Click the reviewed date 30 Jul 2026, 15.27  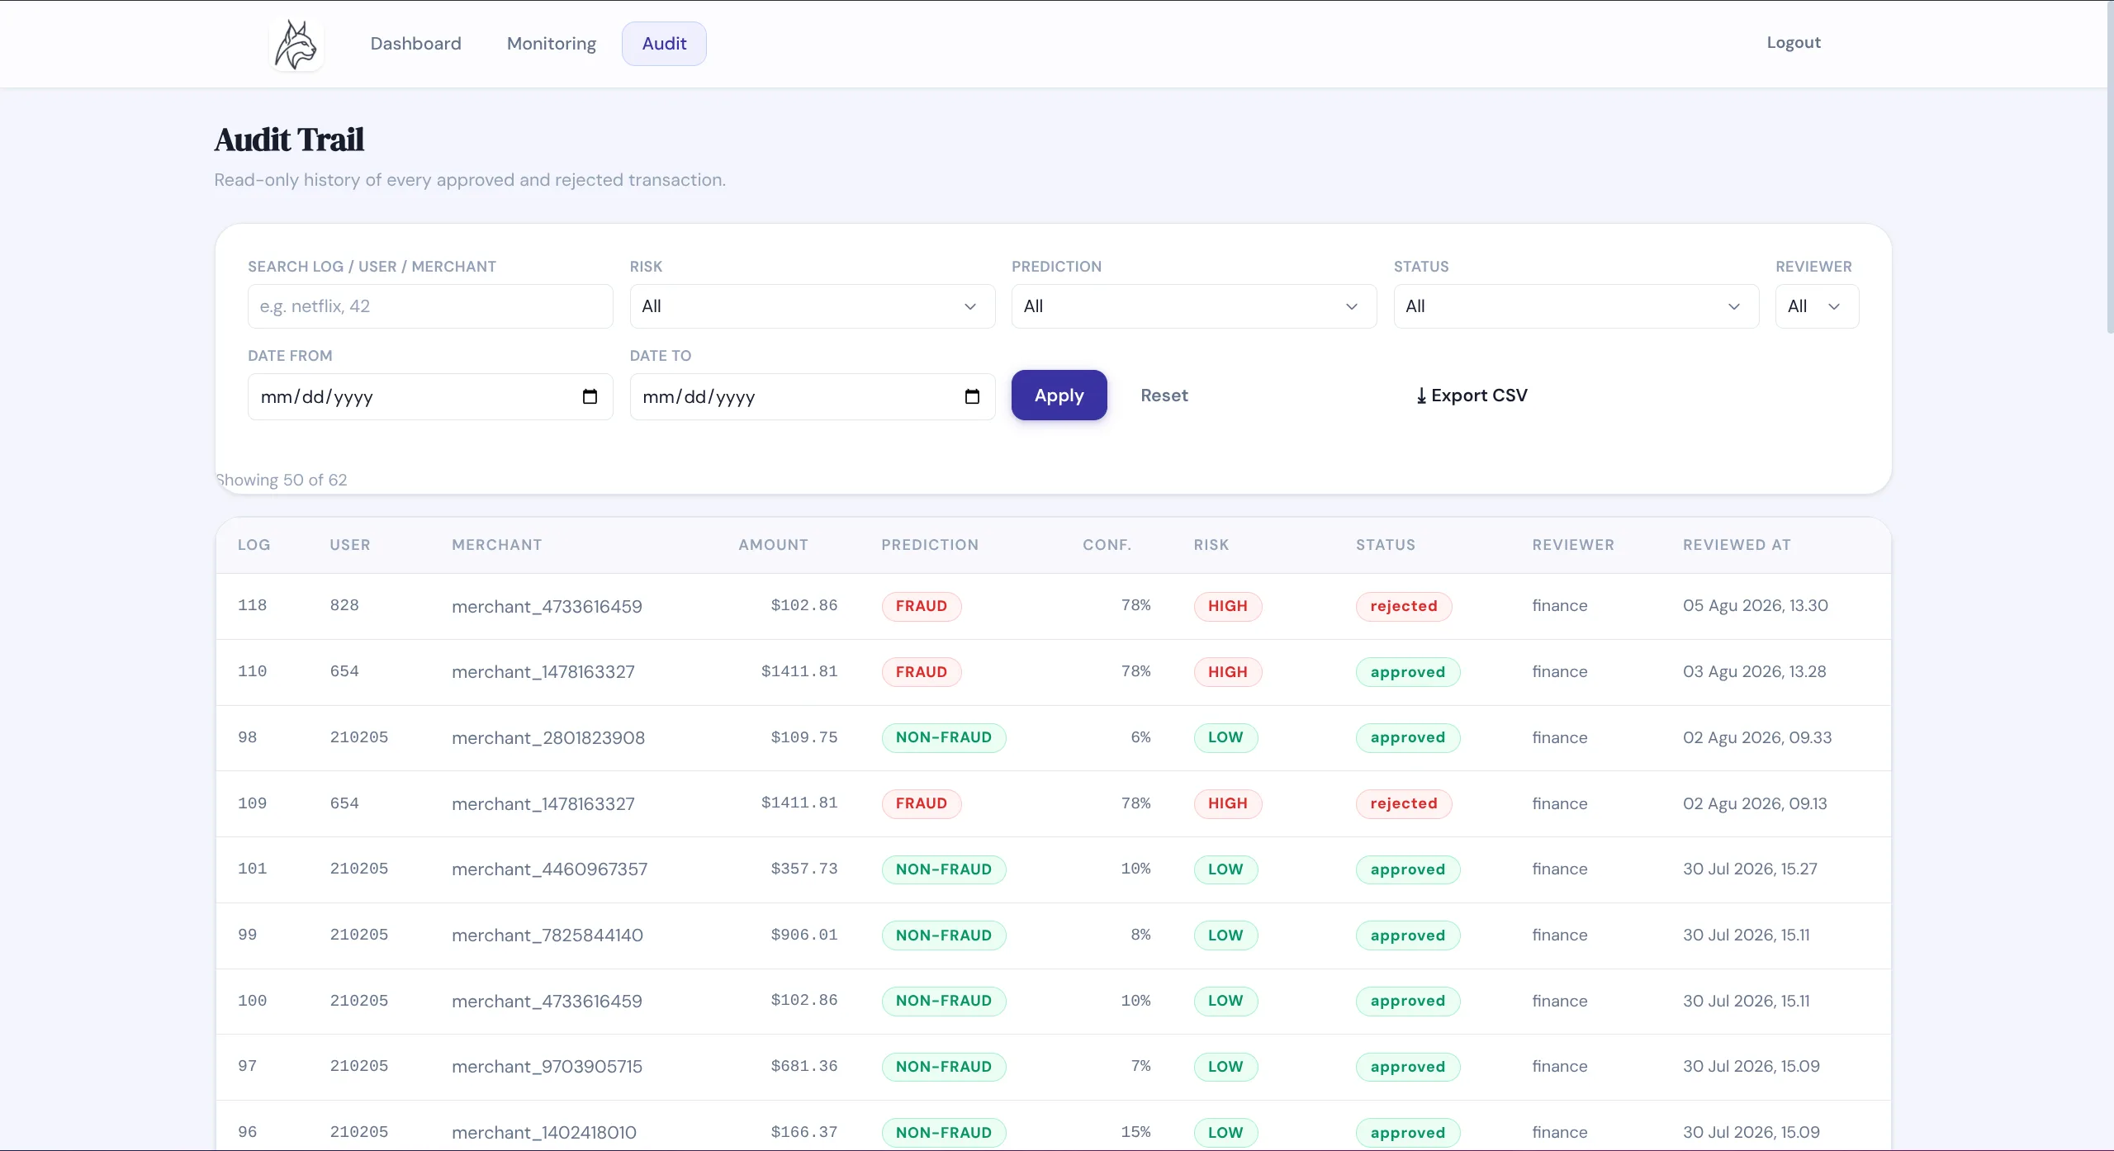(x=1750, y=869)
